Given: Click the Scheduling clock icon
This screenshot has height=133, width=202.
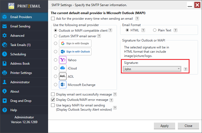Looking at the screenshot, I should click(x=5, y=54).
